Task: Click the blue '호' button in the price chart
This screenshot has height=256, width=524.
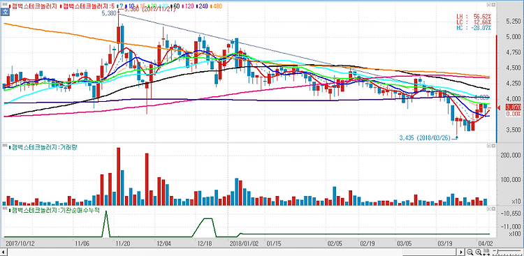Action: coord(6,11)
